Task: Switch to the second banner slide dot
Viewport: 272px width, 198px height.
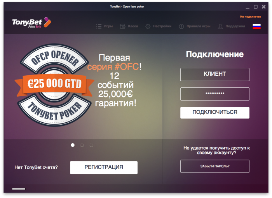Action: coord(82,145)
